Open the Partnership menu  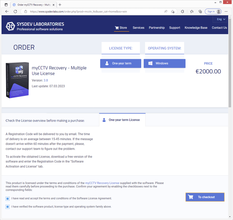tap(157, 28)
